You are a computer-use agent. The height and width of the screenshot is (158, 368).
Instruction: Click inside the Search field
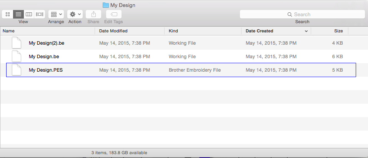[x=302, y=14]
